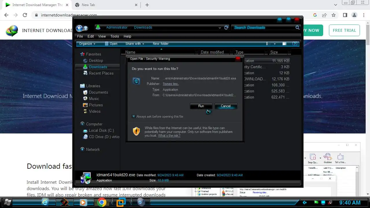Click Administrator in the address breadcrumb

coord(117,27)
